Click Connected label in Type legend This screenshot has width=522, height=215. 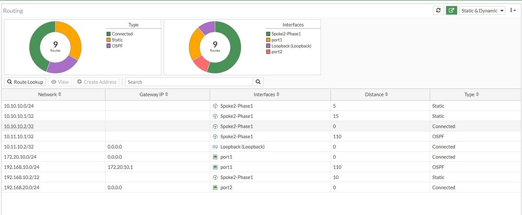[122, 34]
